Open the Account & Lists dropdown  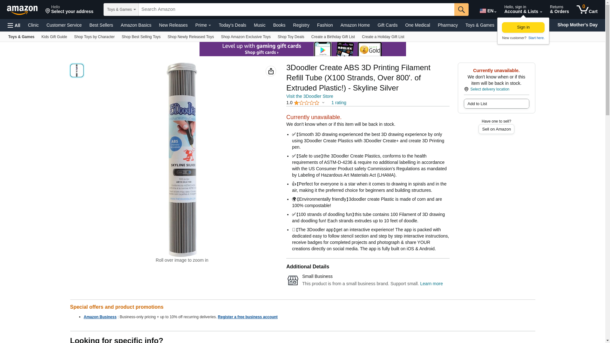pos(523,10)
